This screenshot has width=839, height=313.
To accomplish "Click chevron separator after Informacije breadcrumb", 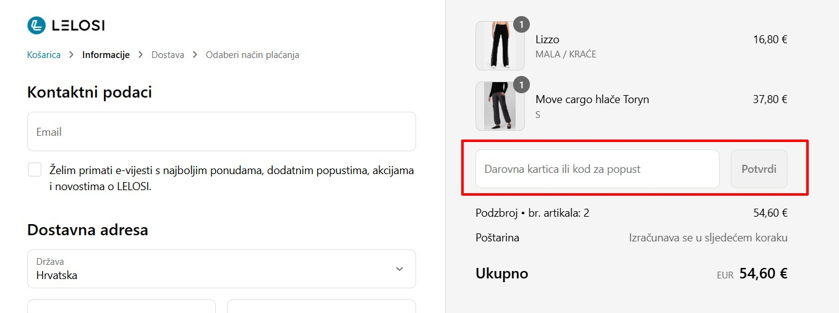I will pyautogui.click(x=141, y=55).
